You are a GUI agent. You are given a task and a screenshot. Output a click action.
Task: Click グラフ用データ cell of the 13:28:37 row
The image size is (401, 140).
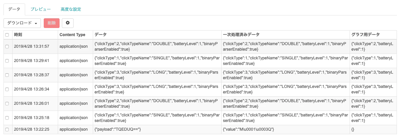click(373, 75)
